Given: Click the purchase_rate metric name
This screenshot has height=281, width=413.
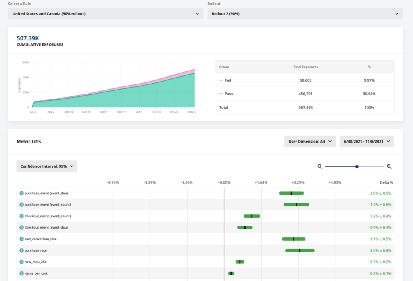Looking at the screenshot, I should (x=35, y=250).
